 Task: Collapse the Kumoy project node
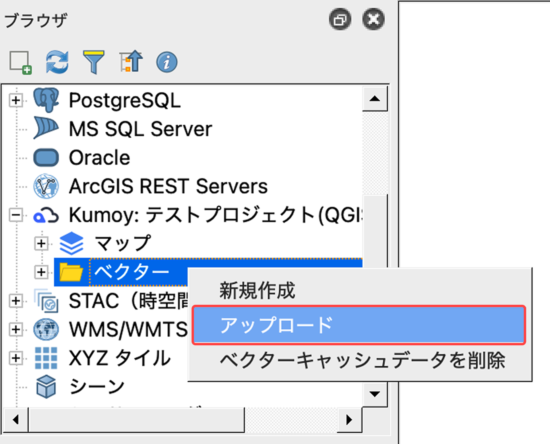tap(16, 215)
